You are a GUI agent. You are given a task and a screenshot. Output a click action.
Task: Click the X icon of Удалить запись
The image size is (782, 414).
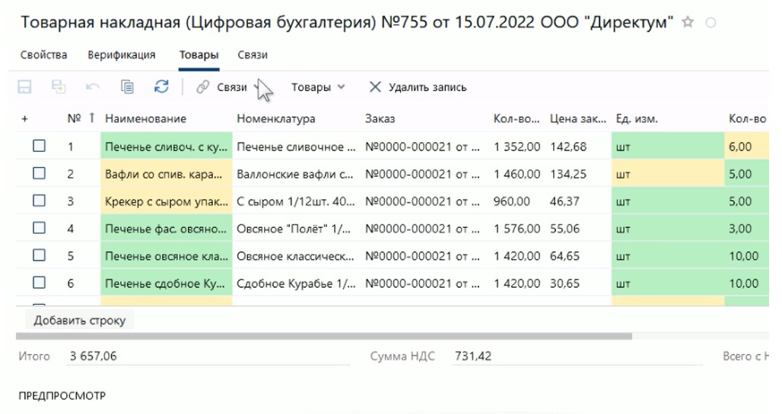375,87
